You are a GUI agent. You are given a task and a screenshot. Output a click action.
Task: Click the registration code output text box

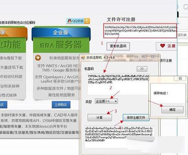[119, 137]
